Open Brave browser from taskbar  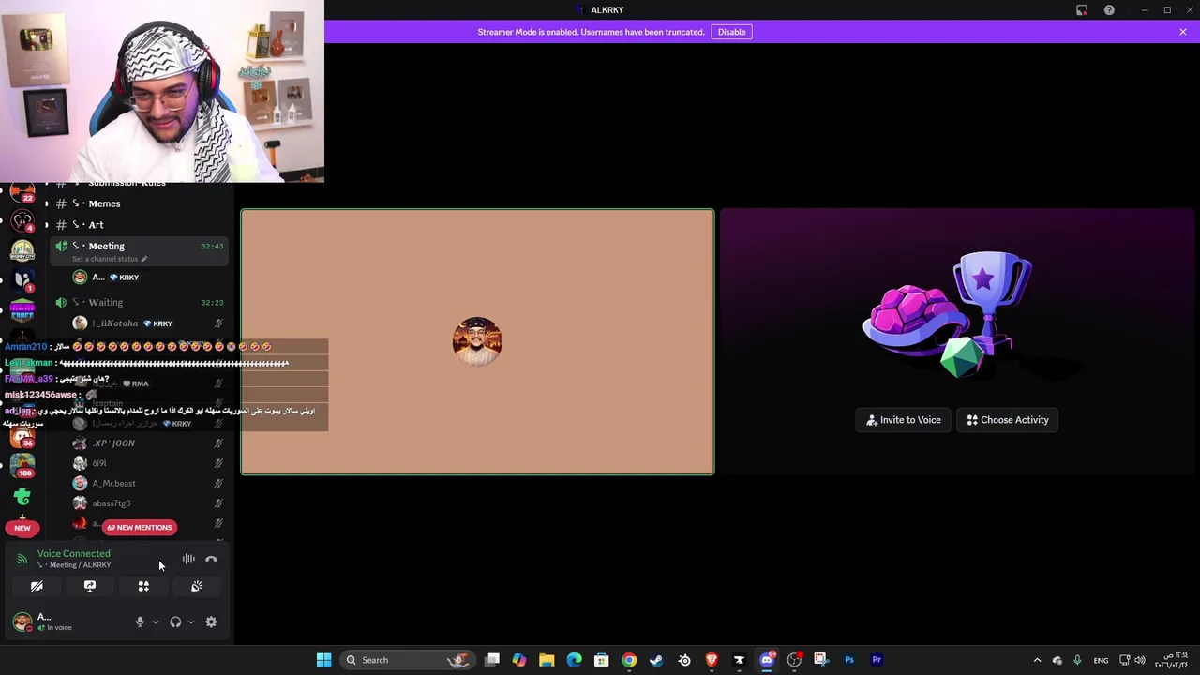coord(712,660)
